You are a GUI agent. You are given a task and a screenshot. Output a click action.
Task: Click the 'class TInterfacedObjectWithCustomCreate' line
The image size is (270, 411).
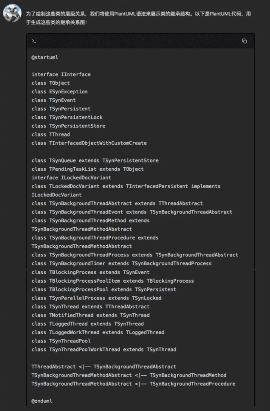(x=89, y=143)
